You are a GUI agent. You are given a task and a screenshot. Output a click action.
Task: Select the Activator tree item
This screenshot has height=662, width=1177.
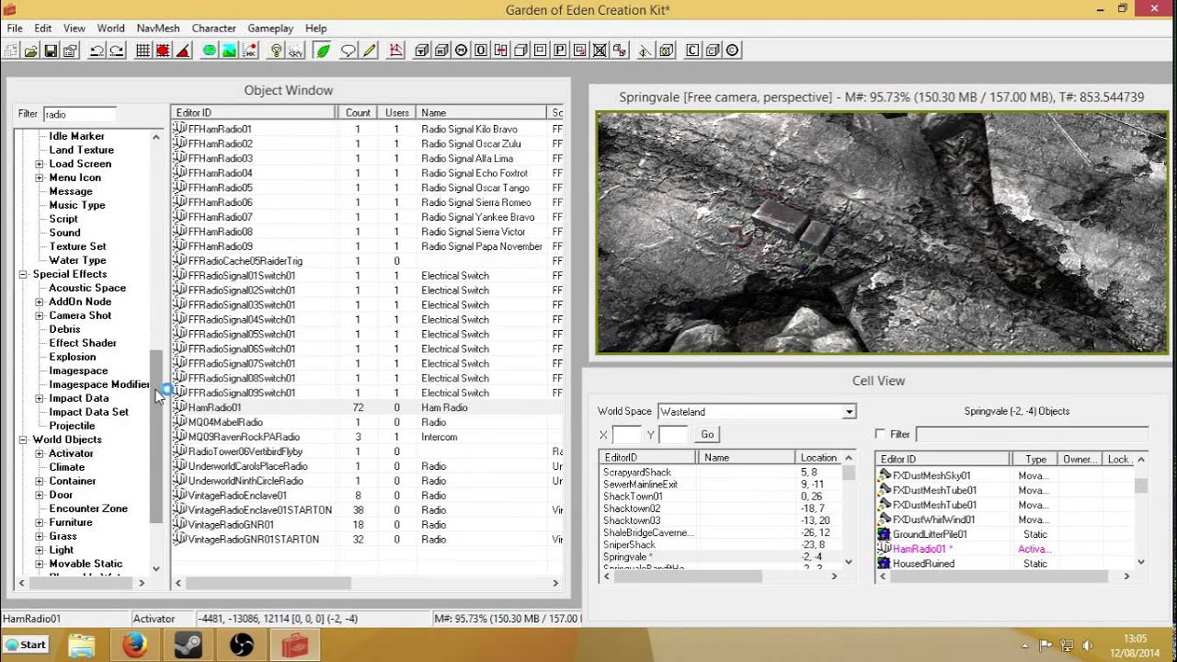[71, 453]
